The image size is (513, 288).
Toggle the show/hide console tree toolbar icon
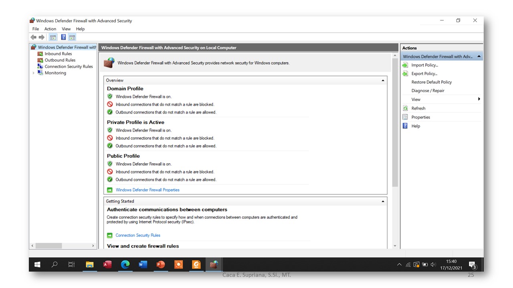point(53,37)
